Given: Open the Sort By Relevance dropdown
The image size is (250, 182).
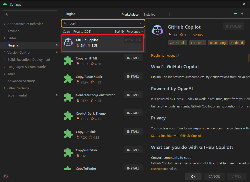Looking at the screenshot, I should (129, 32).
